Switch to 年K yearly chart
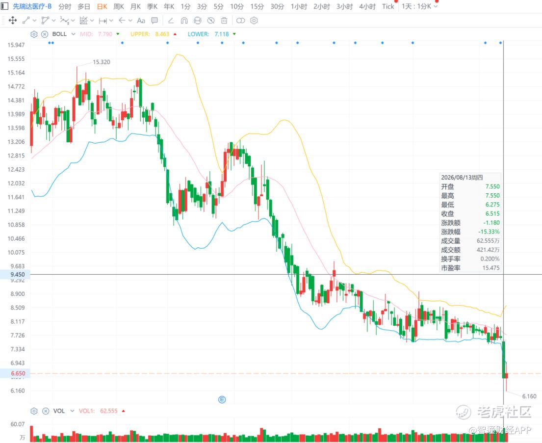 [169, 6]
